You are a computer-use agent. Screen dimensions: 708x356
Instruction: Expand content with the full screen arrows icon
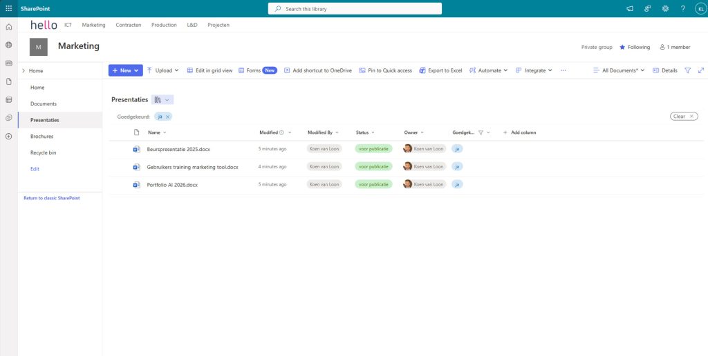(701, 70)
